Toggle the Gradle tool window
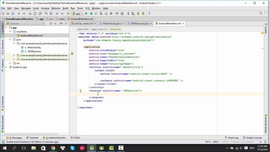This screenshot has width=270, height=152. click(x=266, y=28)
